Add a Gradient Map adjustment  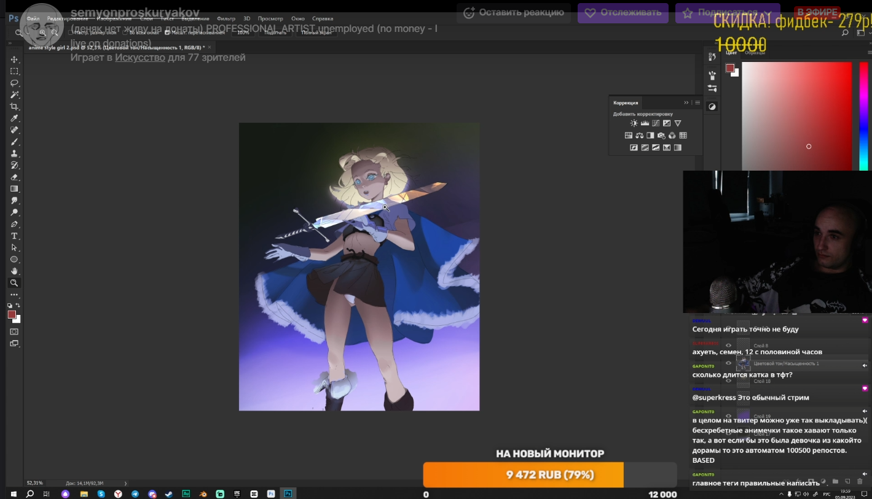[x=678, y=148]
